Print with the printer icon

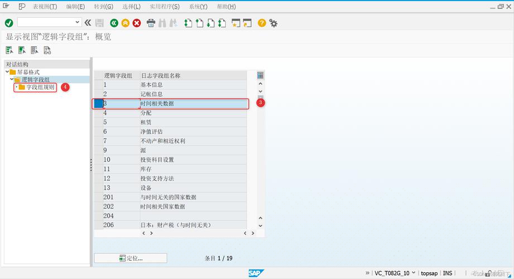pyautogui.click(x=151, y=23)
